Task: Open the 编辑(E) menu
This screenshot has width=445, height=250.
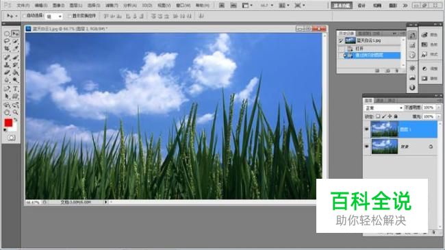Action: coord(41,5)
